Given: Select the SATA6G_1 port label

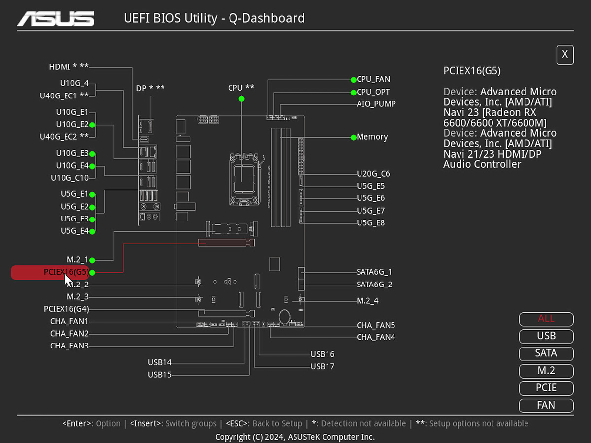Looking at the screenshot, I should tap(374, 272).
